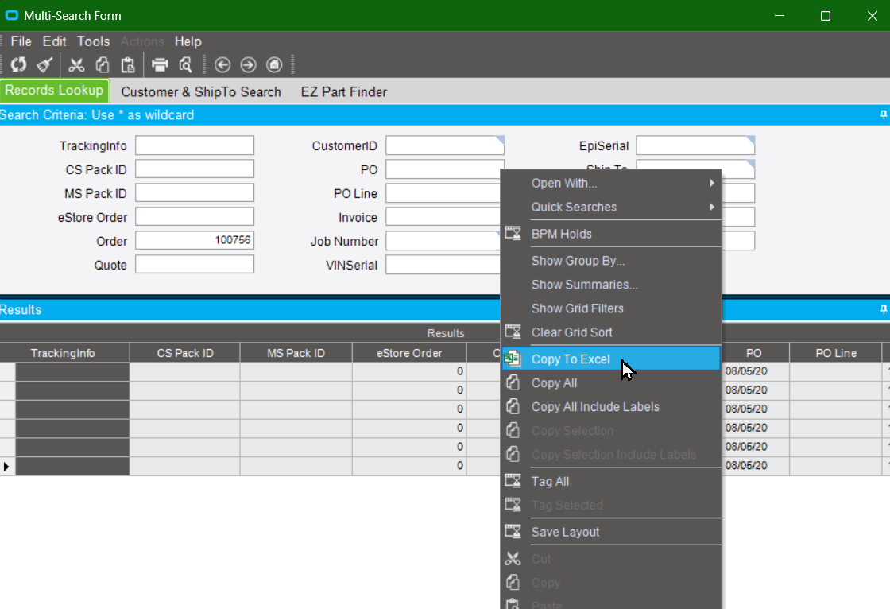The width and height of the screenshot is (890, 609).
Task: Click the Order input field showing 100756
Action: coord(195,240)
